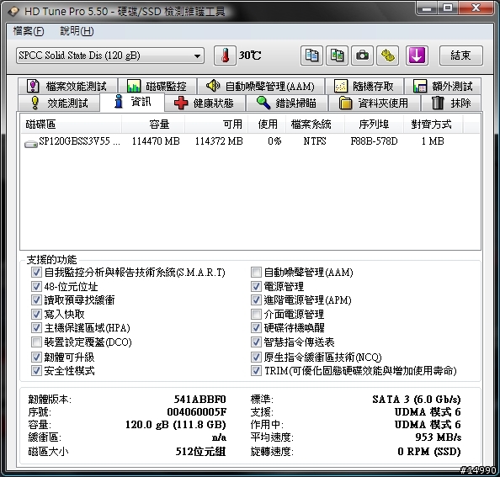Image resolution: width=500 pixels, height=477 pixels.
Task: Toggle the 電源管理 checkbox
Action: click(x=256, y=286)
